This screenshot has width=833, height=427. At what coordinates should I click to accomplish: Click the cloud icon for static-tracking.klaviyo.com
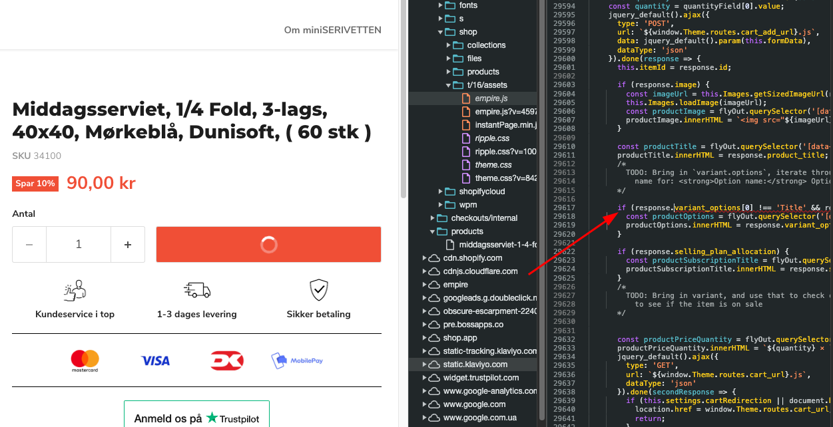[434, 351]
